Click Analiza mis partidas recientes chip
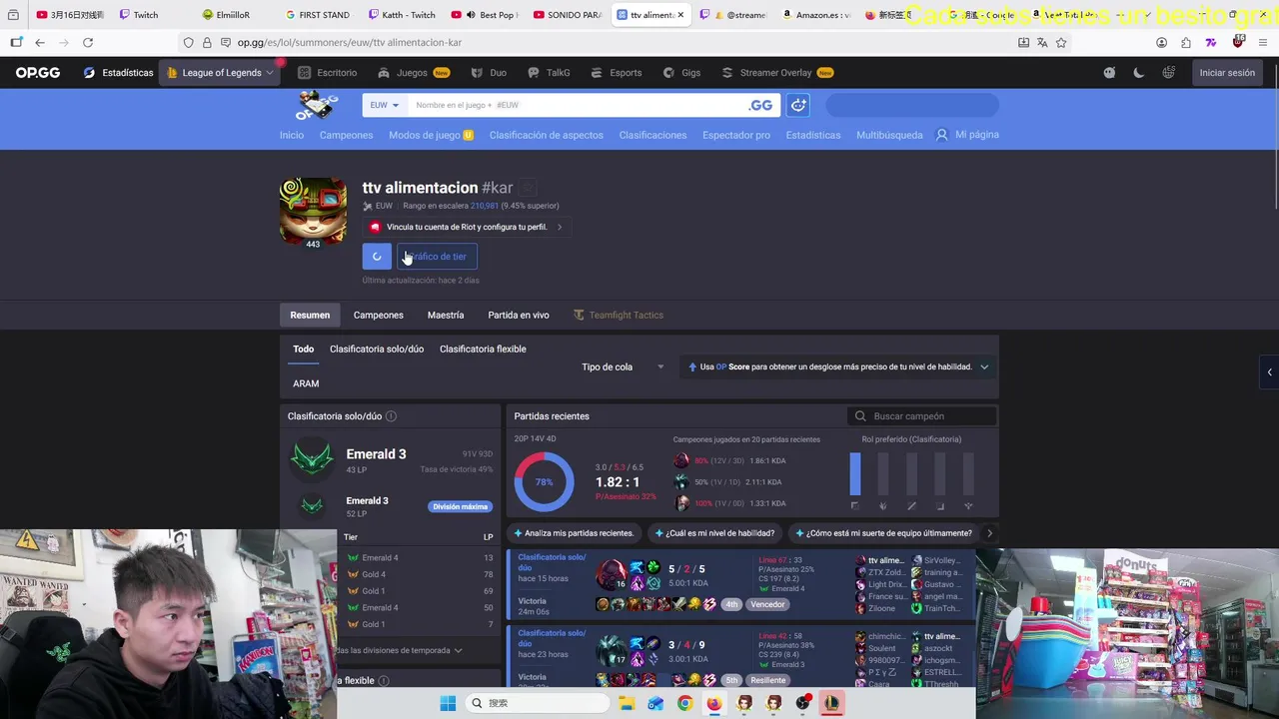 pyautogui.click(x=574, y=533)
